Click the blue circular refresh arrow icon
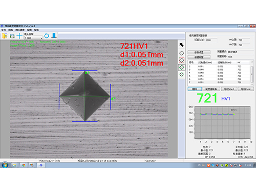Screen dimensions: 256x192 click(47, 36)
